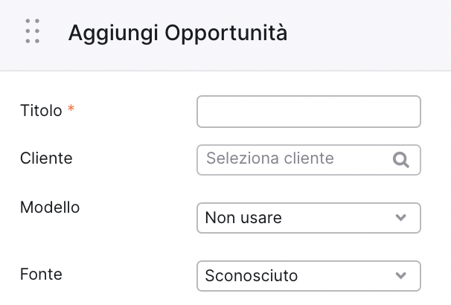Open the Seleziona cliente lookup combo box
Image resolution: width=451 pixels, height=305 pixels.
tap(309, 160)
